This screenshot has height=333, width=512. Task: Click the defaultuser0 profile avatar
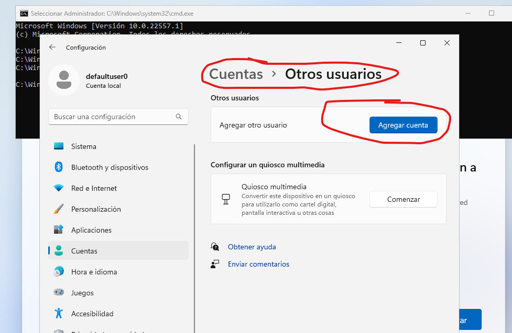[x=64, y=80]
